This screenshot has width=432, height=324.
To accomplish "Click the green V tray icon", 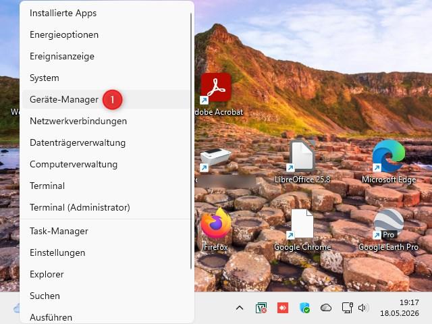I will click(261, 308).
